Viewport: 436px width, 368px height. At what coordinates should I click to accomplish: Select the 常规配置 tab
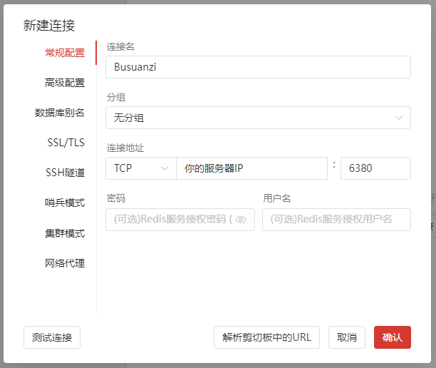[x=64, y=53]
